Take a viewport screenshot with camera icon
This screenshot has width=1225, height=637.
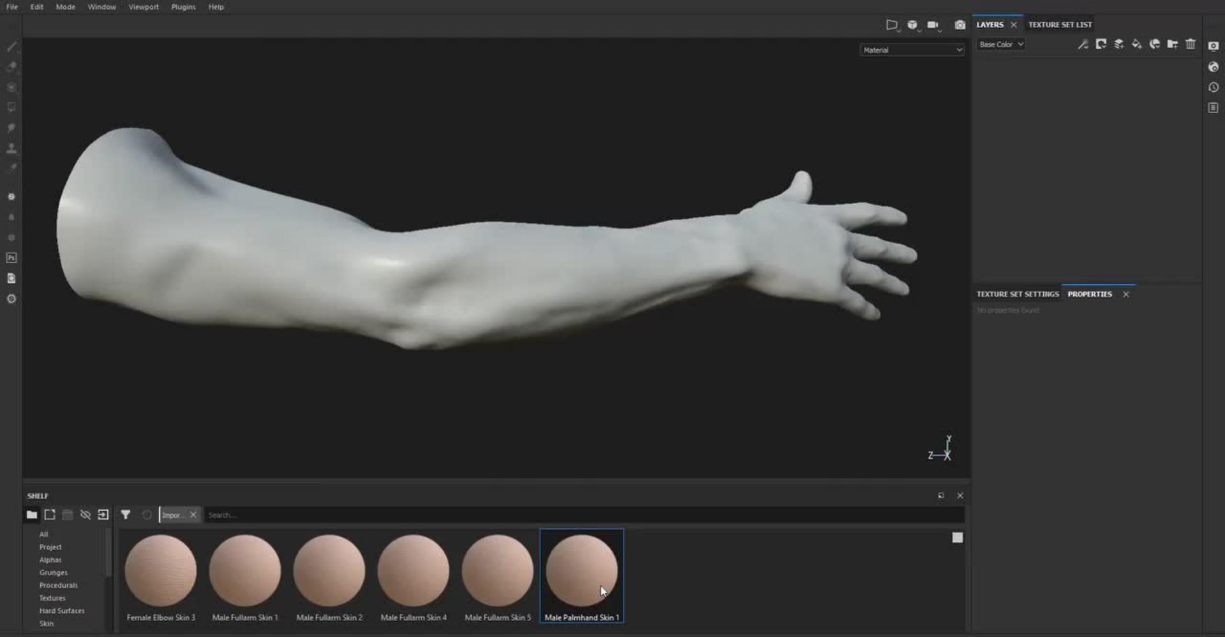click(960, 25)
